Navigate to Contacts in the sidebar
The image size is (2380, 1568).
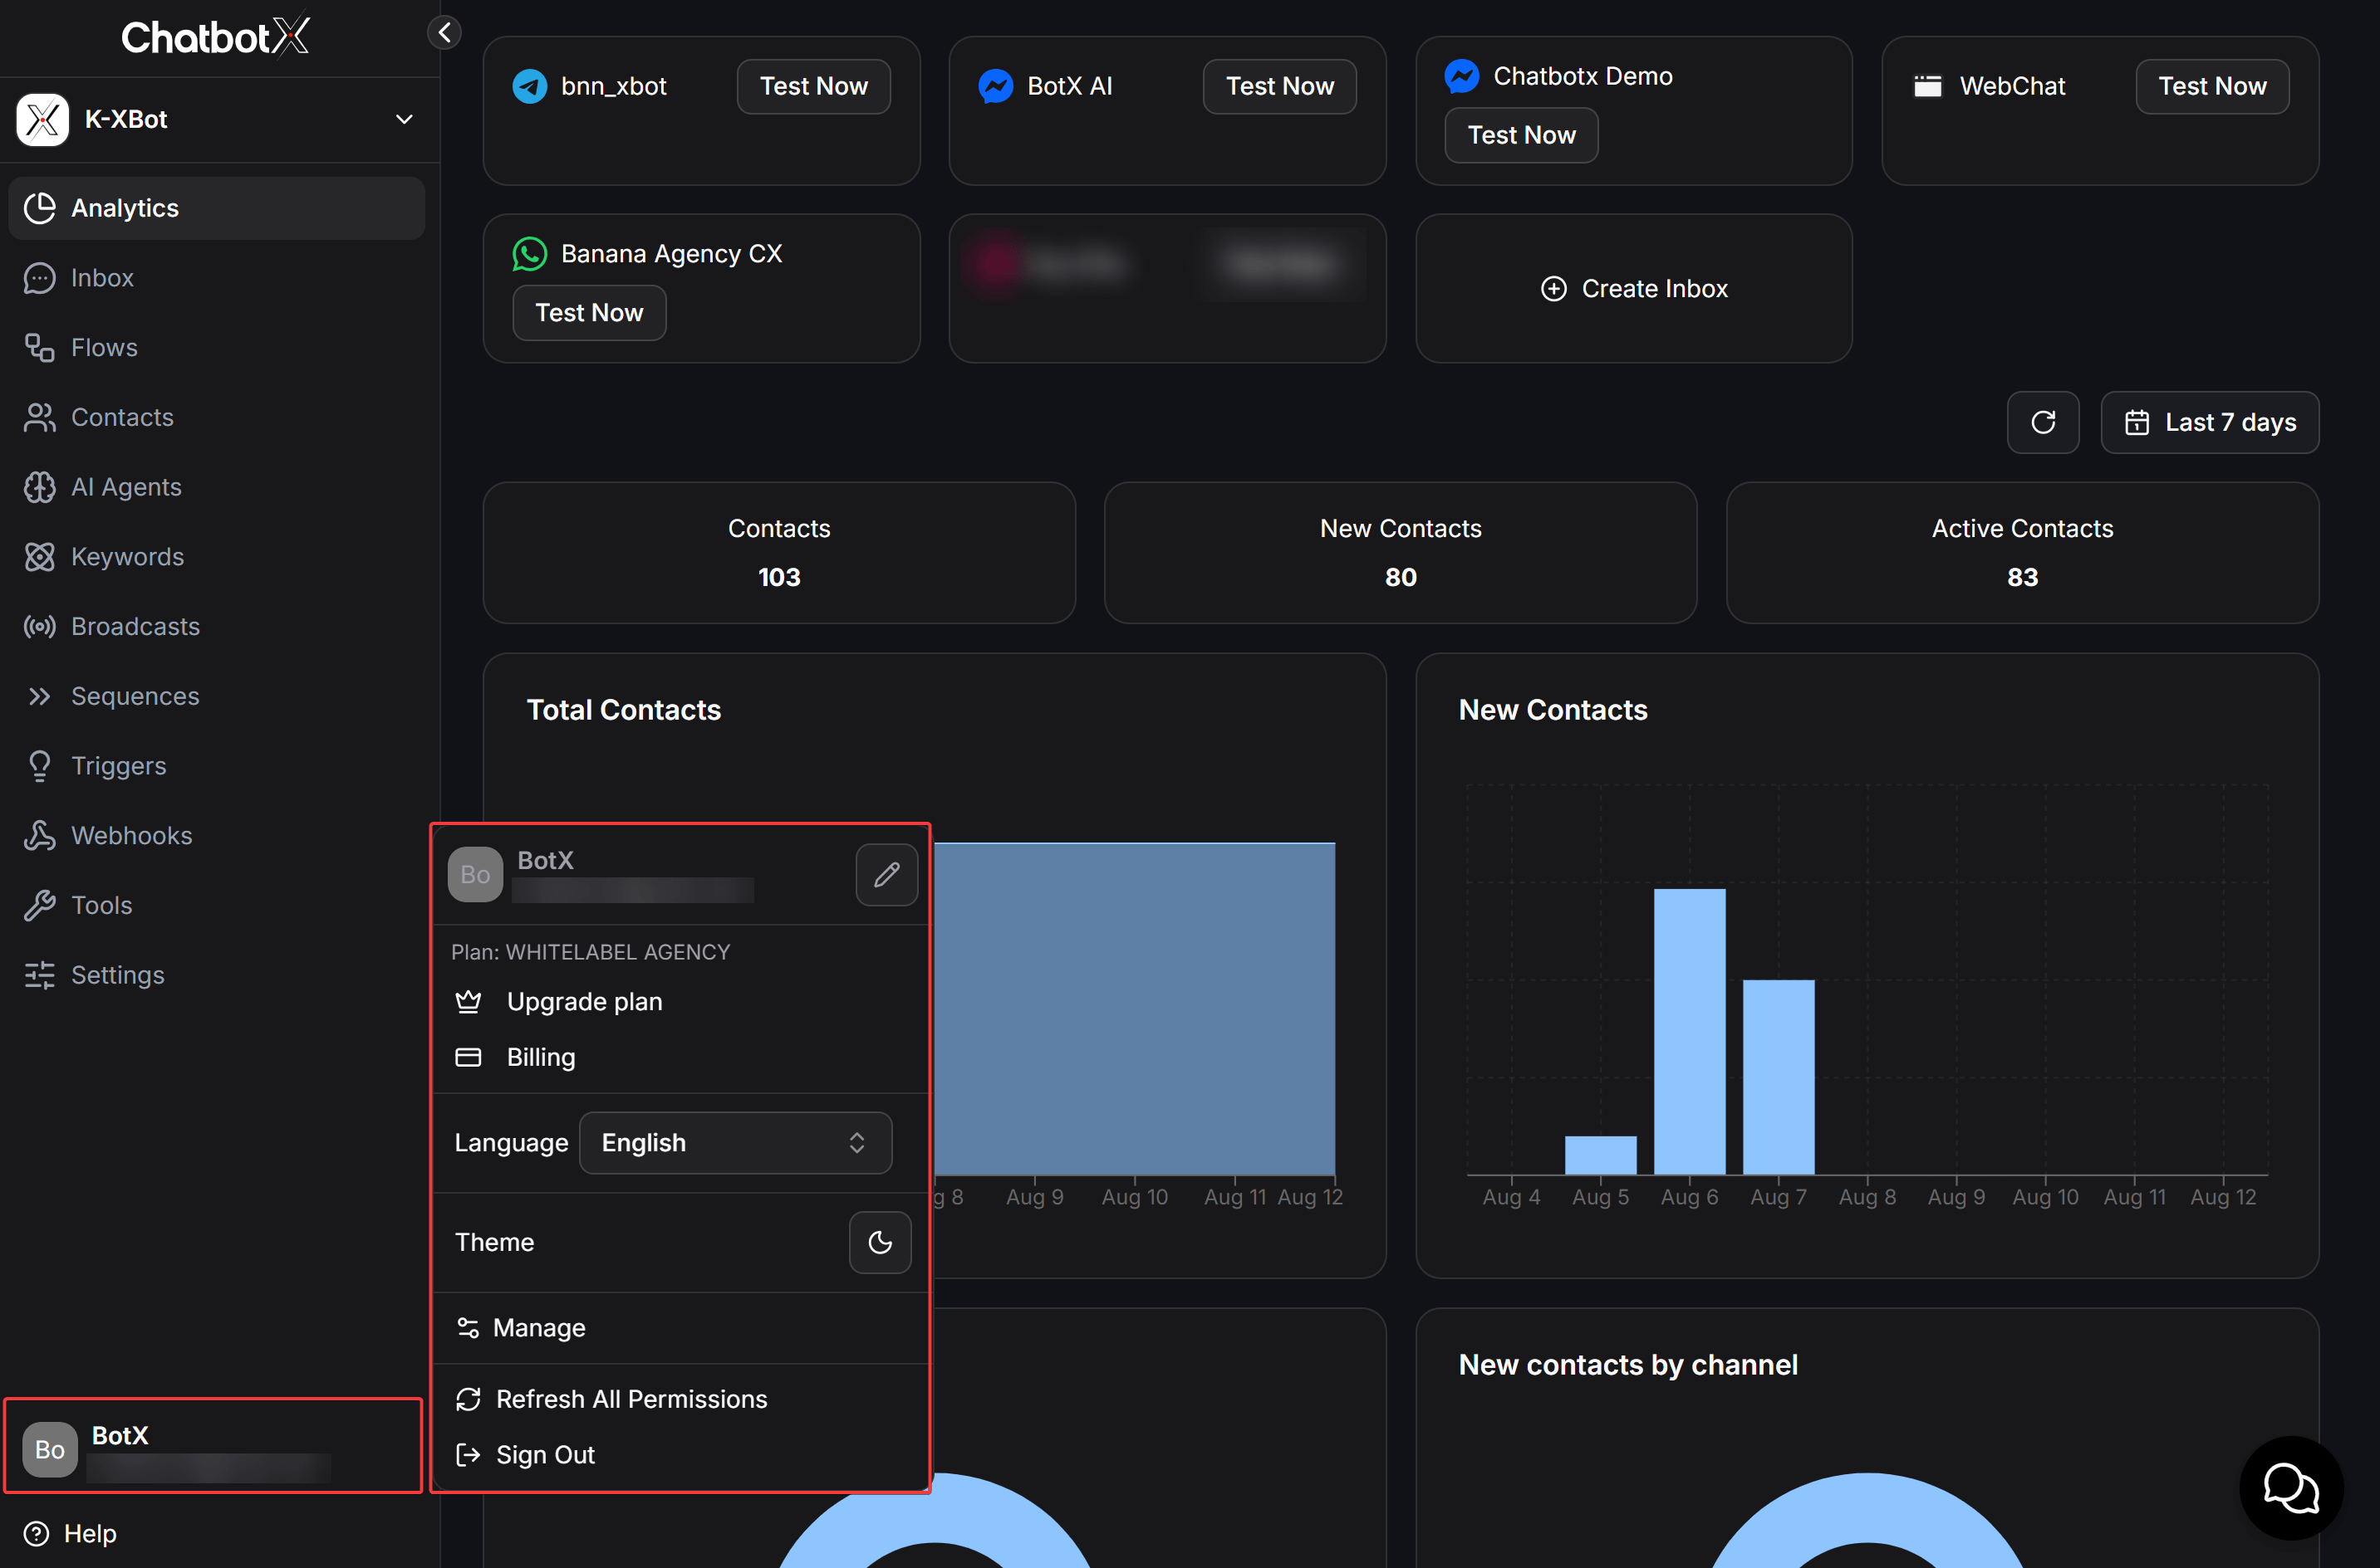[x=216, y=417]
